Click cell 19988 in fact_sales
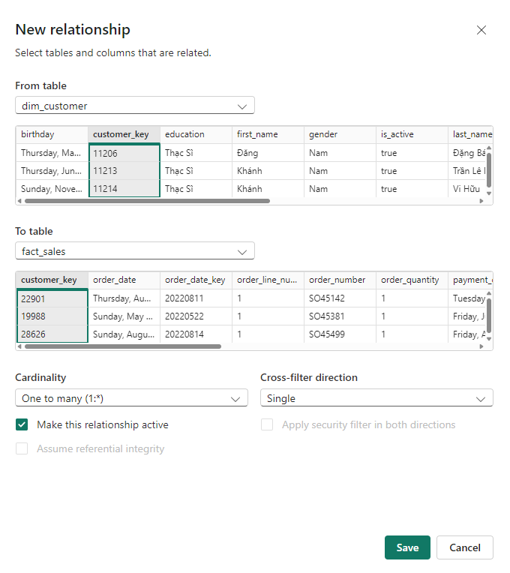Viewport: 510px width, 573px height. pos(52,316)
